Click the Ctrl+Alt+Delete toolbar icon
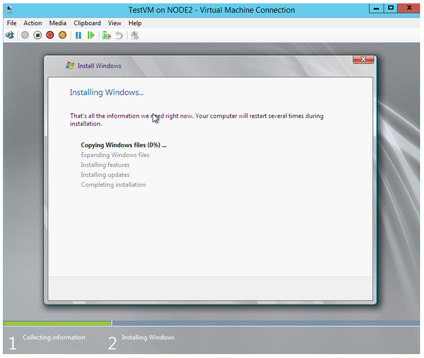The width and height of the screenshot is (424, 358). tap(10, 35)
